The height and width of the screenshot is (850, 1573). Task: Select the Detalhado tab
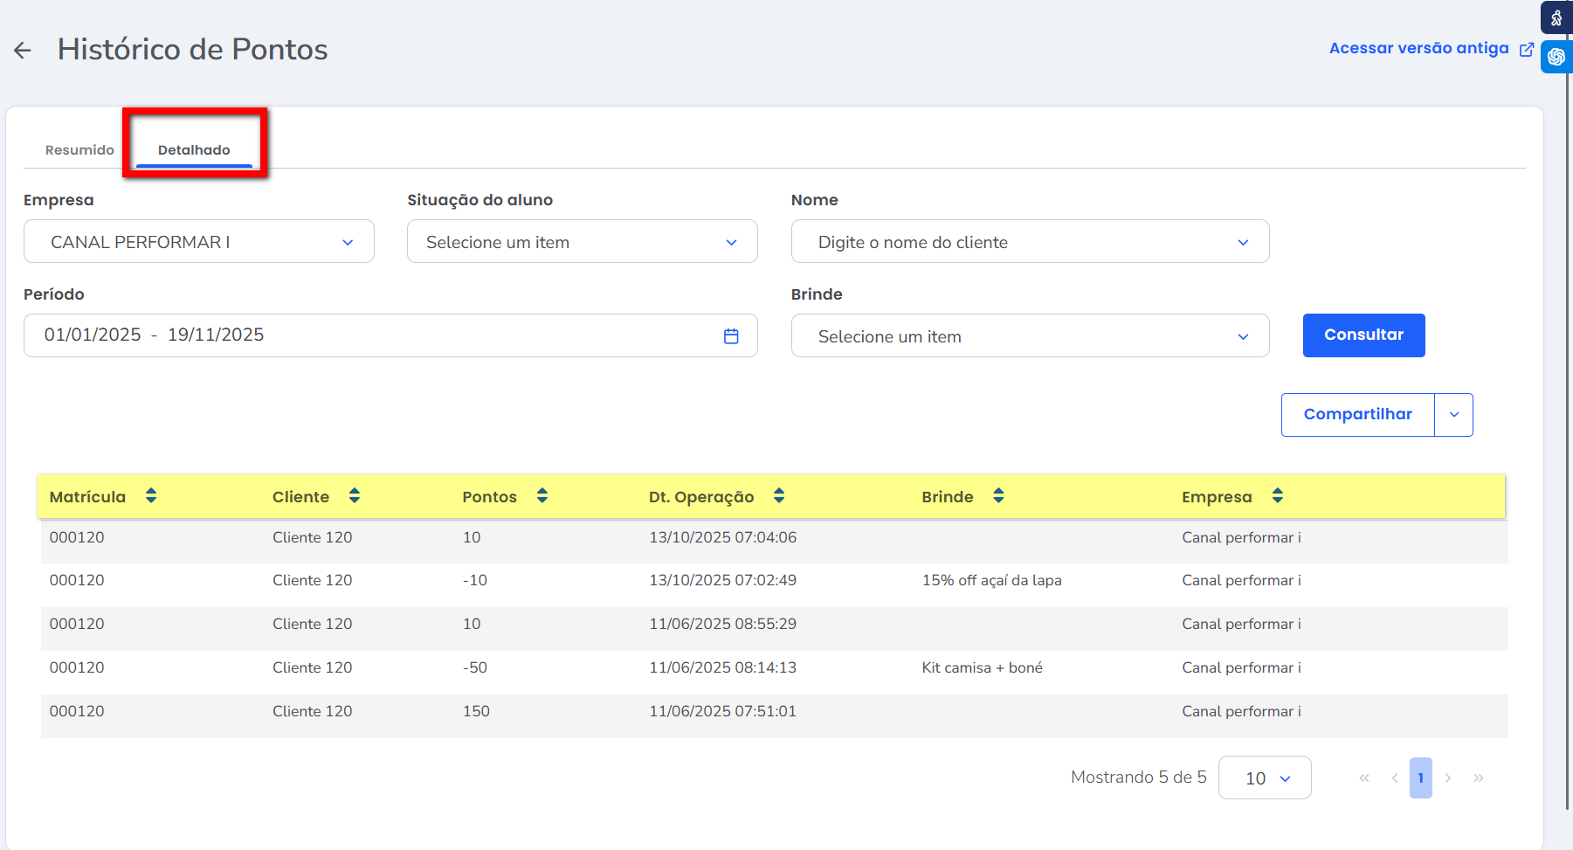194,150
